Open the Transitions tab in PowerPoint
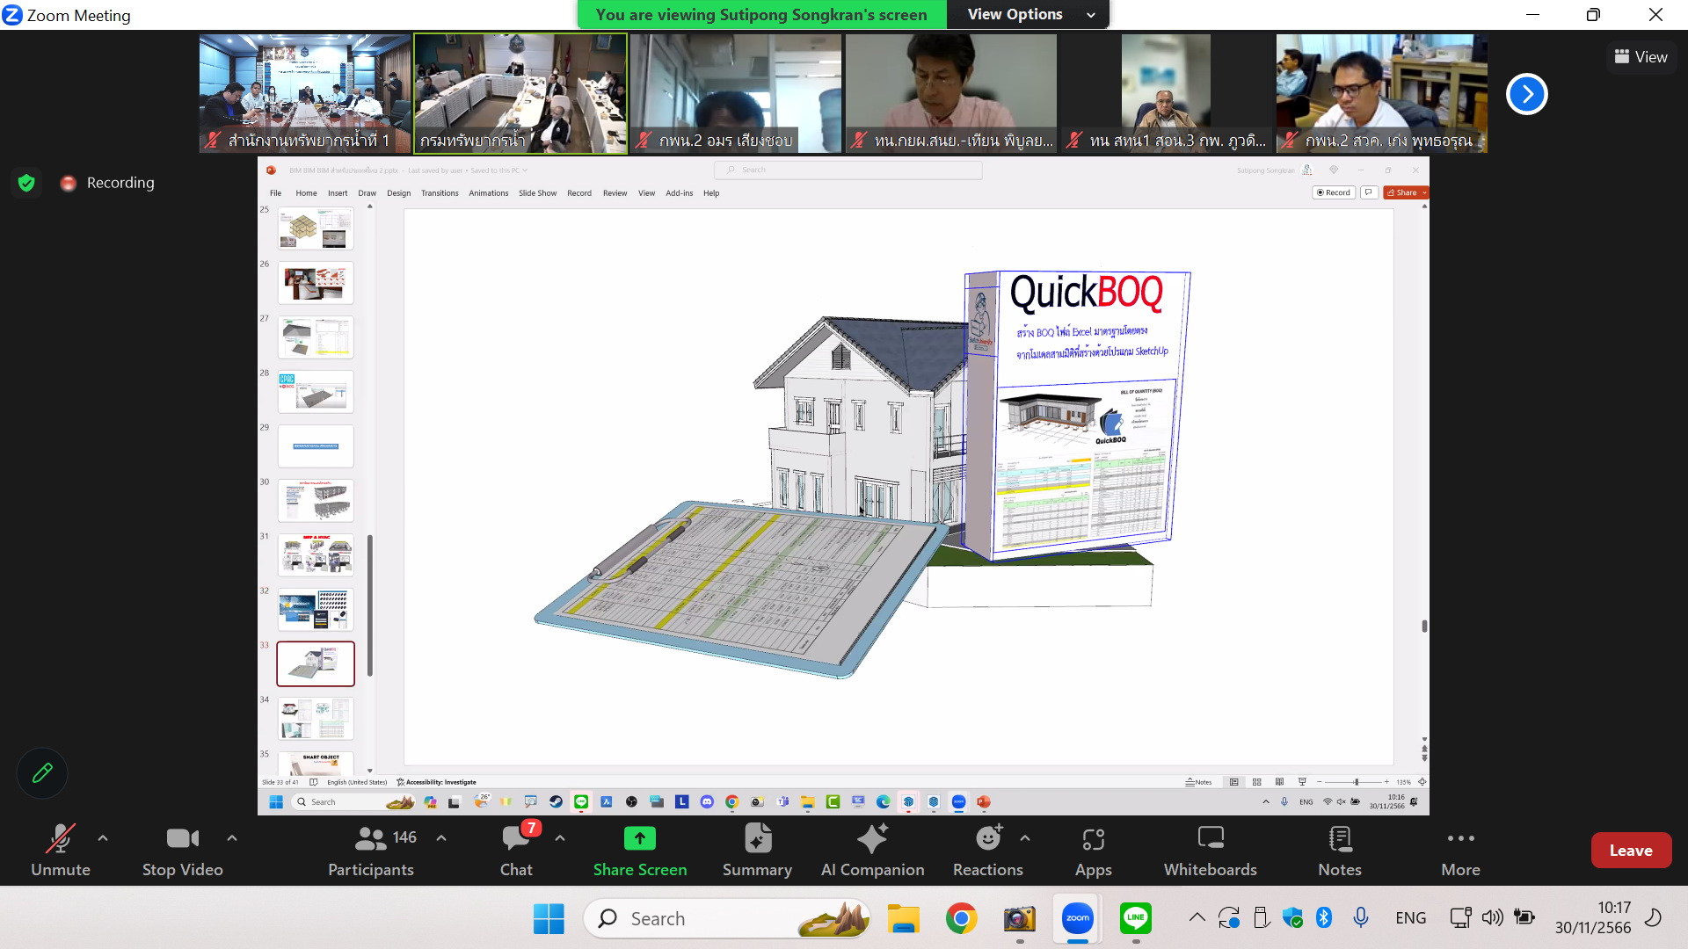Screen dimensions: 1688x949 click(440, 193)
